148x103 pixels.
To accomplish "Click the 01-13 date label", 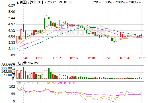I will pyautogui.click(x=124, y=58).
